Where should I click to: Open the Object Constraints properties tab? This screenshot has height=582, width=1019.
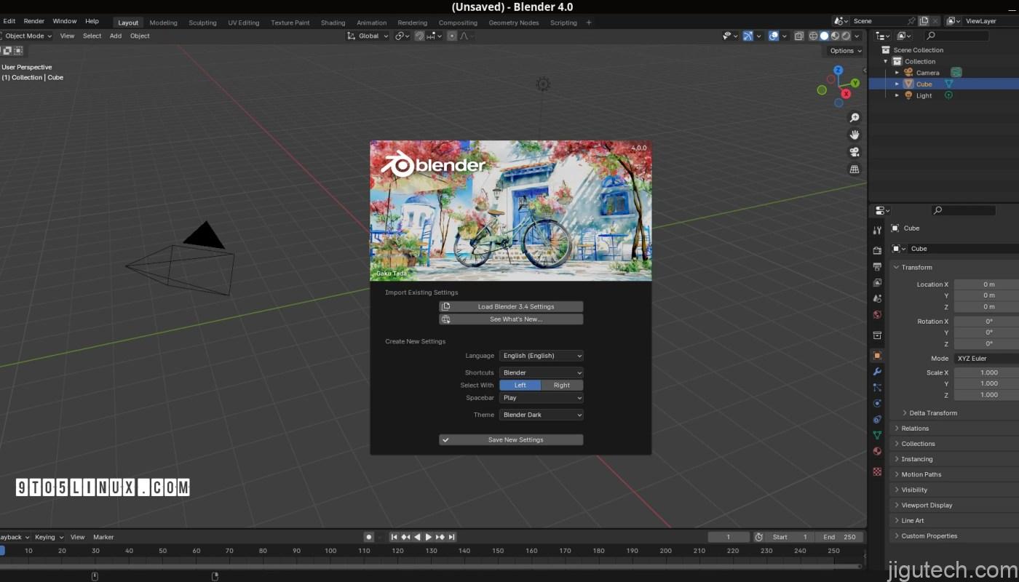click(877, 419)
